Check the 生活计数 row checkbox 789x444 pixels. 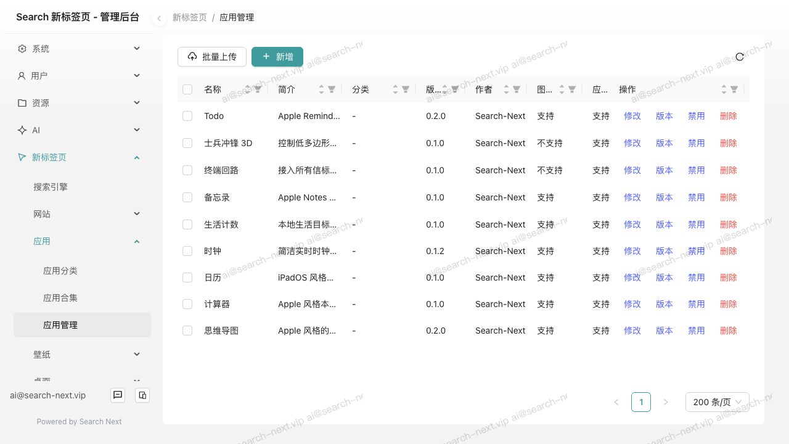(187, 224)
